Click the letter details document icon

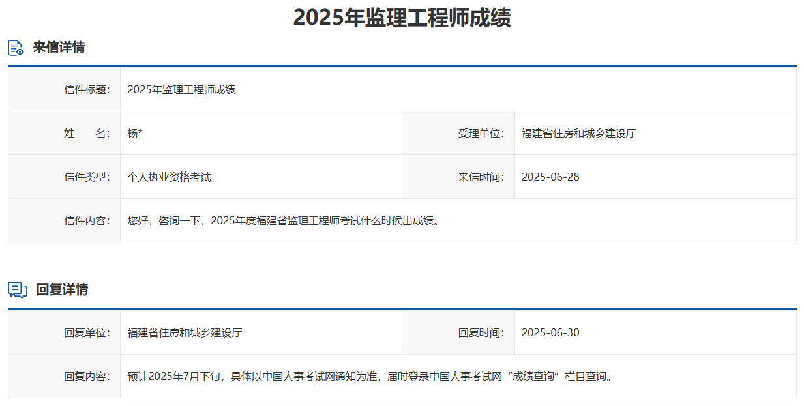tap(16, 48)
